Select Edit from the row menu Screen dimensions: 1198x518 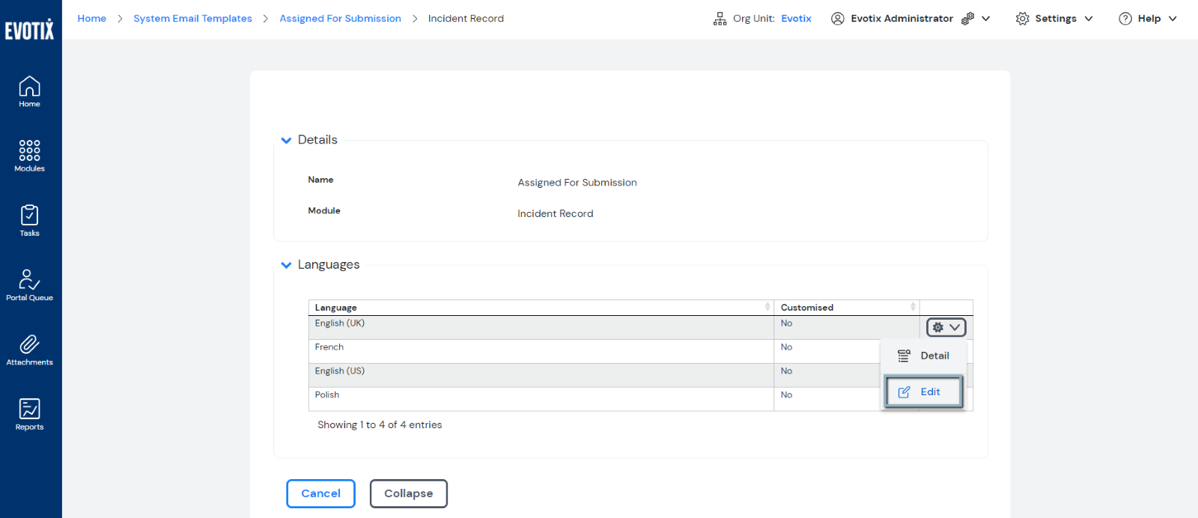(x=923, y=391)
